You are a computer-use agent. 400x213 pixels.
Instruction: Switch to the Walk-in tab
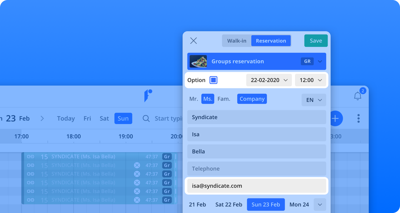point(237,41)
